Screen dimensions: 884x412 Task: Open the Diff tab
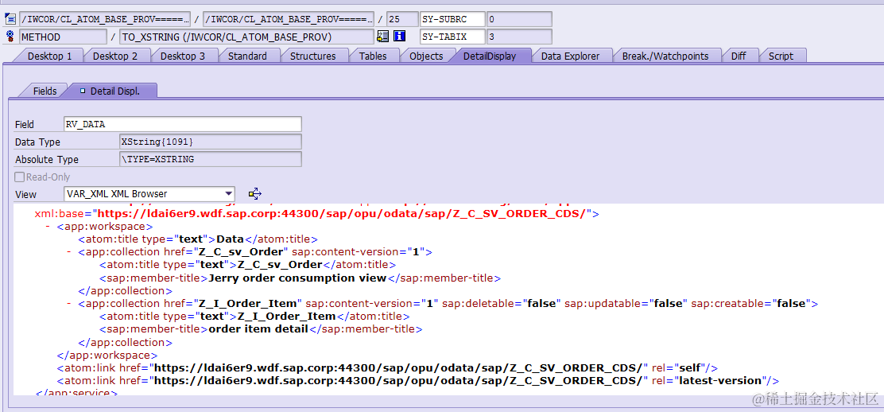[x=739, y=56]
